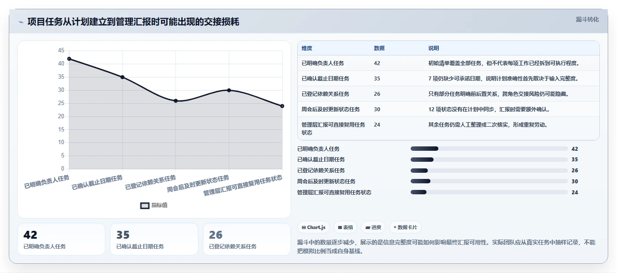Screen dimensions: 617x273
Task: Click the progress bar showing value 30
Action: click(489, 181)
